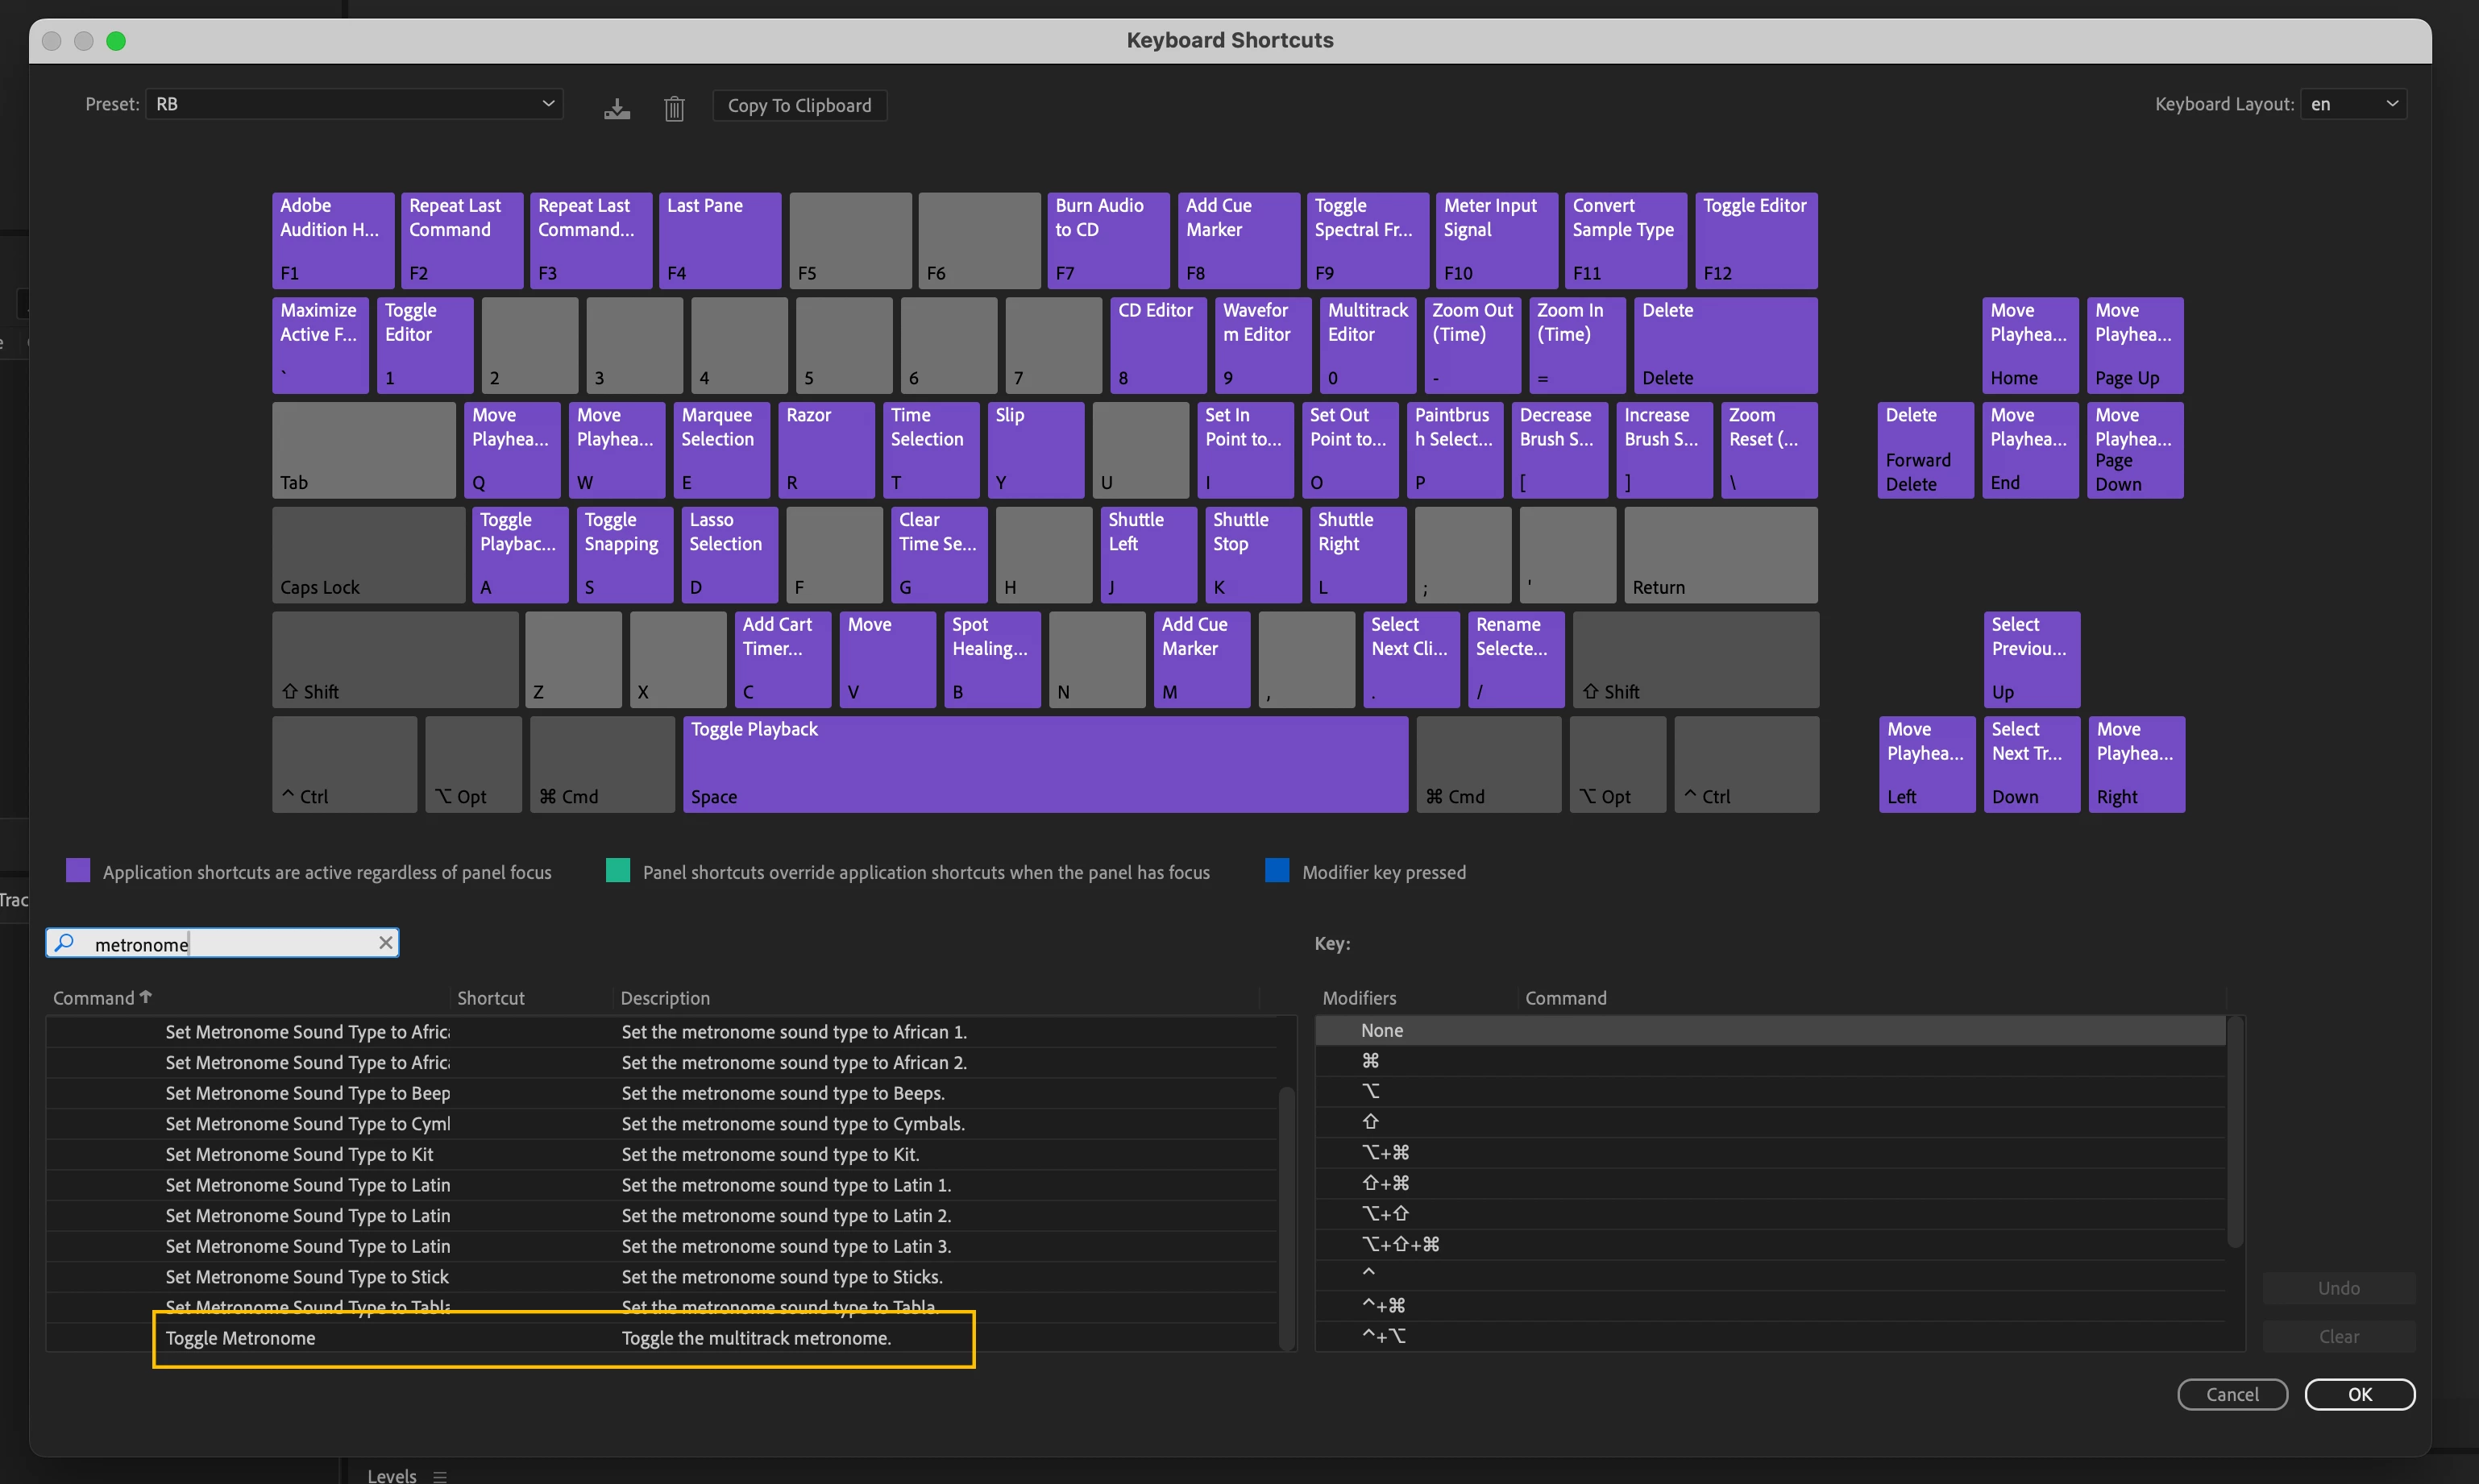Click the S key Toggle Snapping
Screen dimensions: 2479x1484
pos(625,555)
